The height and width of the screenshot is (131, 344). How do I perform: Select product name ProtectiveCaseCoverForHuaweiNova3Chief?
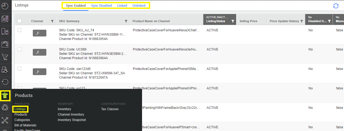click(x=166, y=30)
